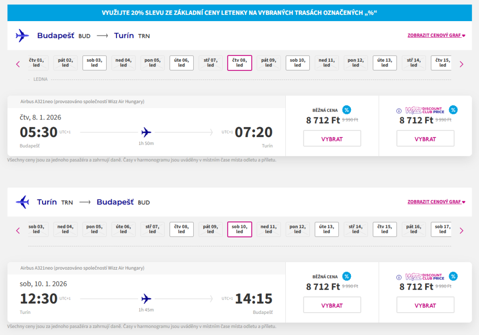Screen dimensions: 479x335
Task: Click the blue percent badge next to outbound Běžná cena
Action: pos(346,110)
